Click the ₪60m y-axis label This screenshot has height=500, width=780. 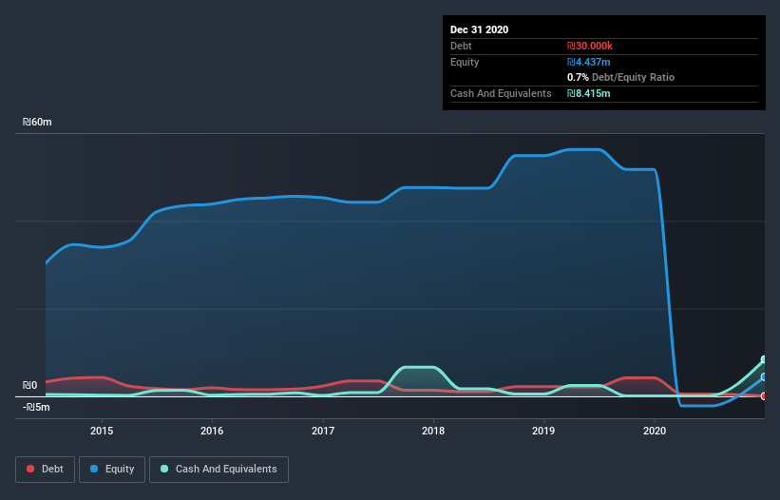click(37, 123)
